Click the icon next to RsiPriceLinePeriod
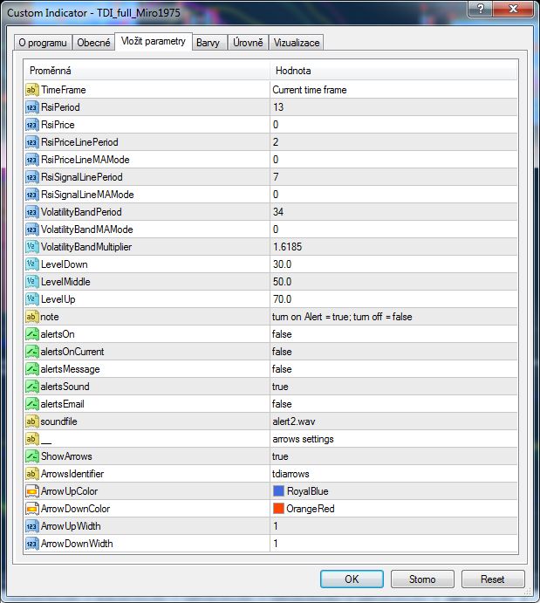This screenshot has width=540, height=603. pyautogui.click(x=32, y=142)
